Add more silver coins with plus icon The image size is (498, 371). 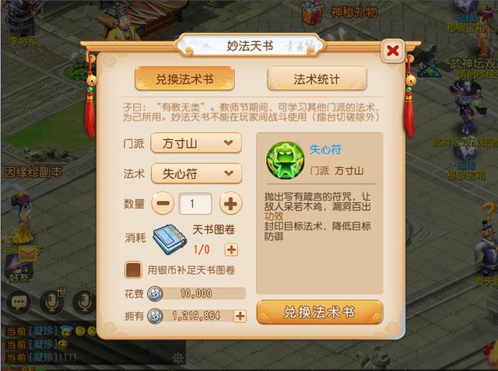240,316
